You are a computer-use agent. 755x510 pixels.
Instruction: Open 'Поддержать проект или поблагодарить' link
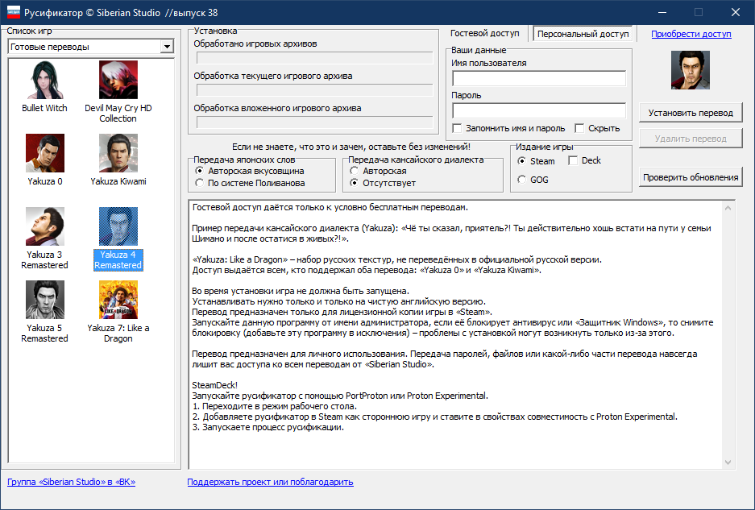coord(270,482)
